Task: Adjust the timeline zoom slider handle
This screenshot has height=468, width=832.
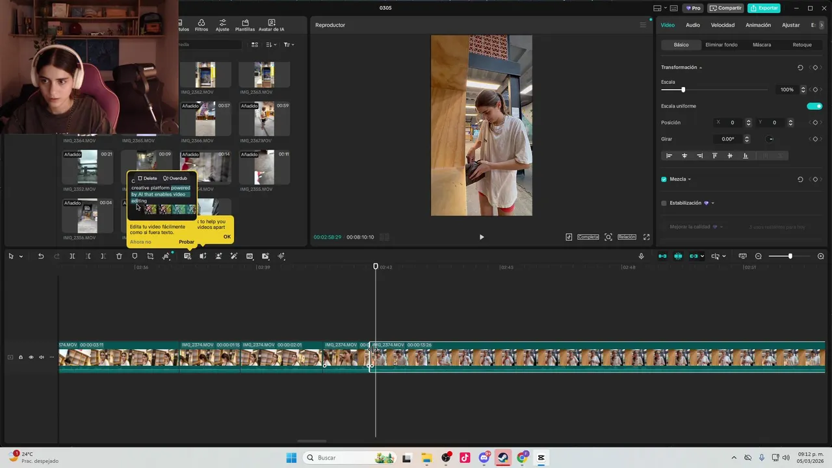Action: point(790,256)
